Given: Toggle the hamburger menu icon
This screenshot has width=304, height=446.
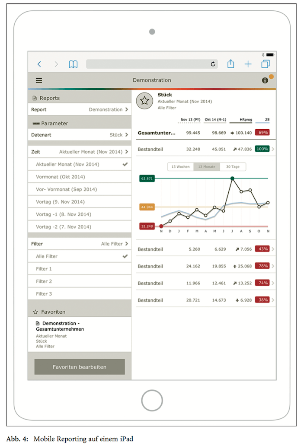Looking at the screenshot, I should point(39,80).
